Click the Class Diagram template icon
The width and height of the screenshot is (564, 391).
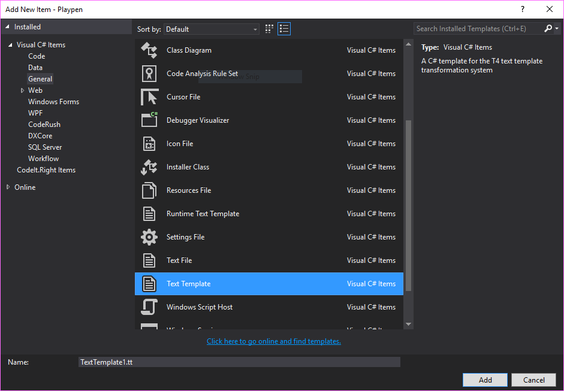click(149, 50)
